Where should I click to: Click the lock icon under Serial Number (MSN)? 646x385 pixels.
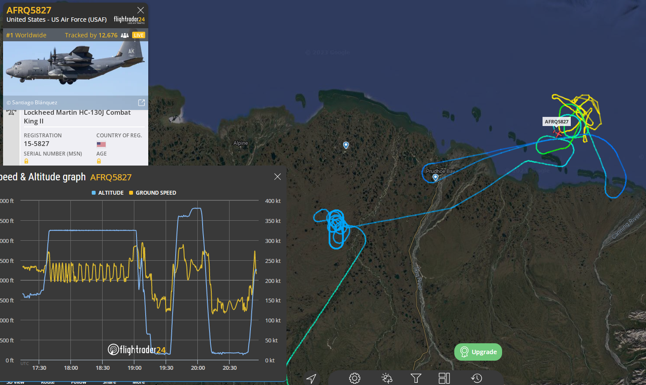coord(26,161)
